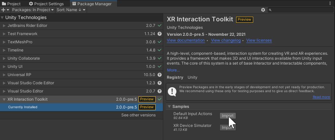Click the "92.84 KB" sample size
Image resolution: width=335 pixels, height=140 pixels.
181,118
